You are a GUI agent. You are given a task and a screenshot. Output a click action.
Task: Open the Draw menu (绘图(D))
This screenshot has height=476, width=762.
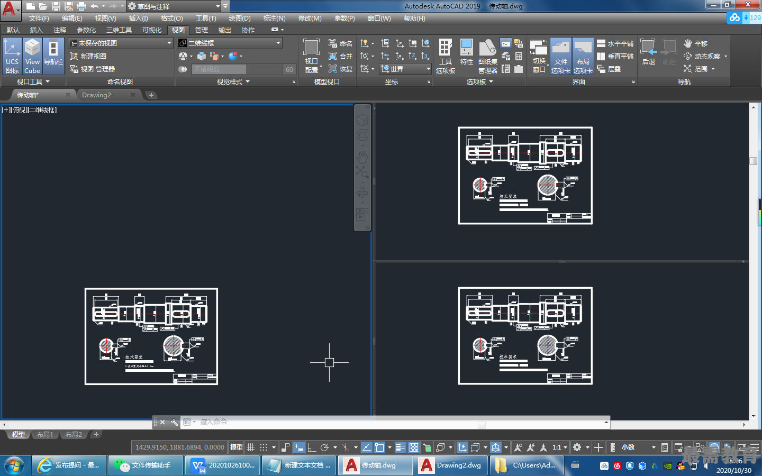[x=240, y=18]
